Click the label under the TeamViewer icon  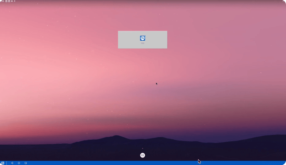[143, 43]
